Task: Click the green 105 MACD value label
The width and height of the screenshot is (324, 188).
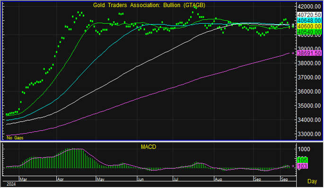Action: click(303, 160)
